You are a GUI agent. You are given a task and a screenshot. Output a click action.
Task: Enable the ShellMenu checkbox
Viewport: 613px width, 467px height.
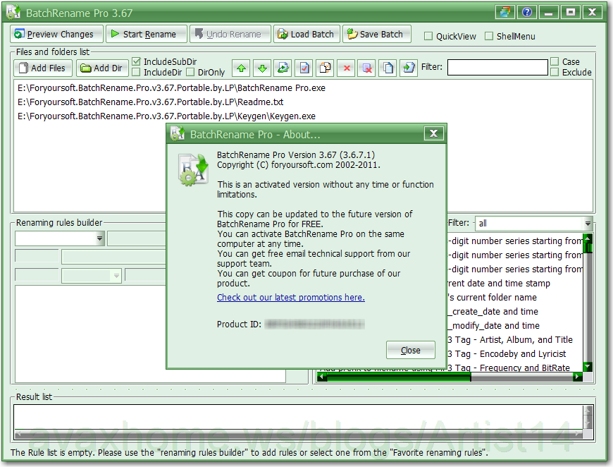(x=489, y=36)
